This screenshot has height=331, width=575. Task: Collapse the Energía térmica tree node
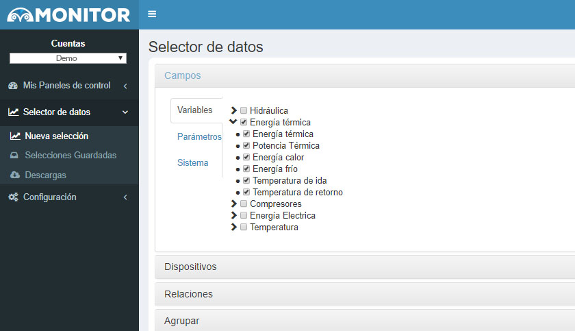233,122
